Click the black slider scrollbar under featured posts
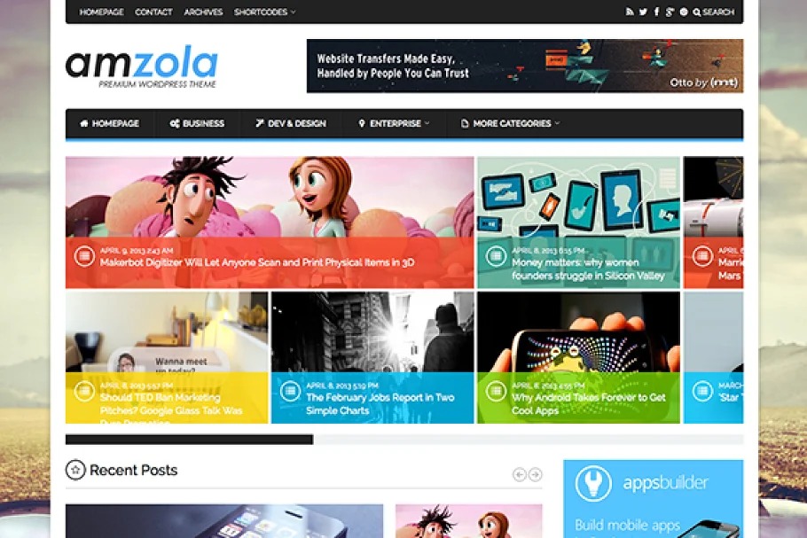807x538 pixels. click(x=189, y=440)
